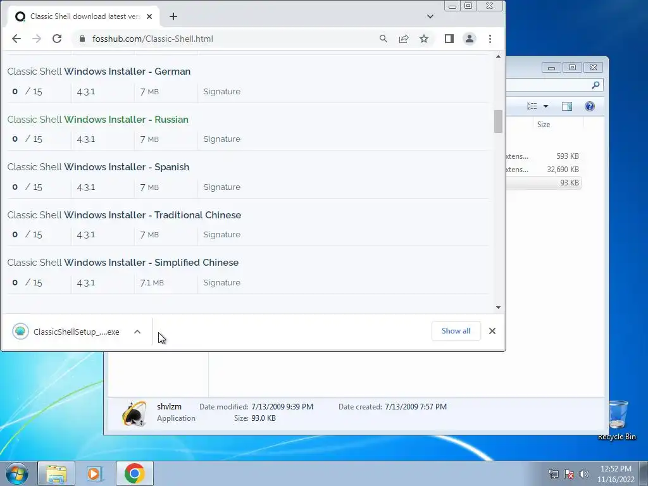The height and width of the screenshot is (486, 648).
Task: Click the page scrollbar thumb
Action: 498,121
